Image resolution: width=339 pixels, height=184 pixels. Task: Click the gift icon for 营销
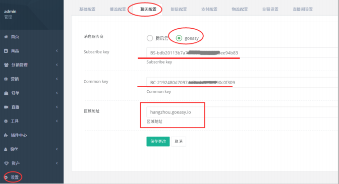point(6,79)
